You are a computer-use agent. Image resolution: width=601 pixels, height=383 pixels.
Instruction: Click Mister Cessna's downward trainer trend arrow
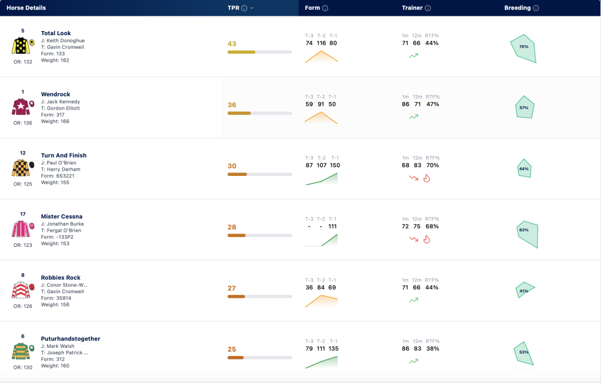coord(414,239)
